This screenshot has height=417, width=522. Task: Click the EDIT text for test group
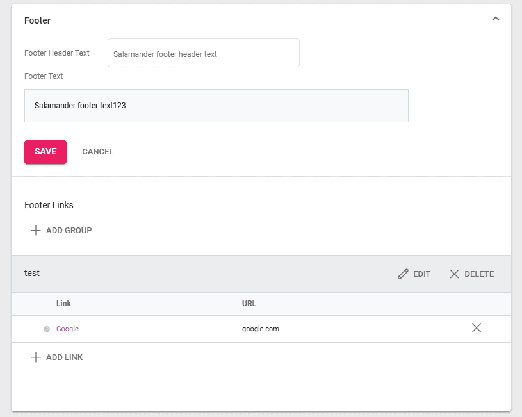tap(421, 274)
